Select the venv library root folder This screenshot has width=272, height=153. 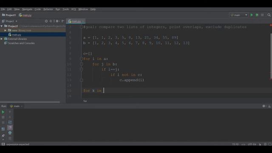(20, 30)
